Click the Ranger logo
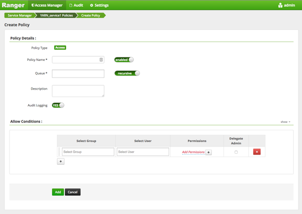This screenshot has height=214, width=302. (13, 5)
